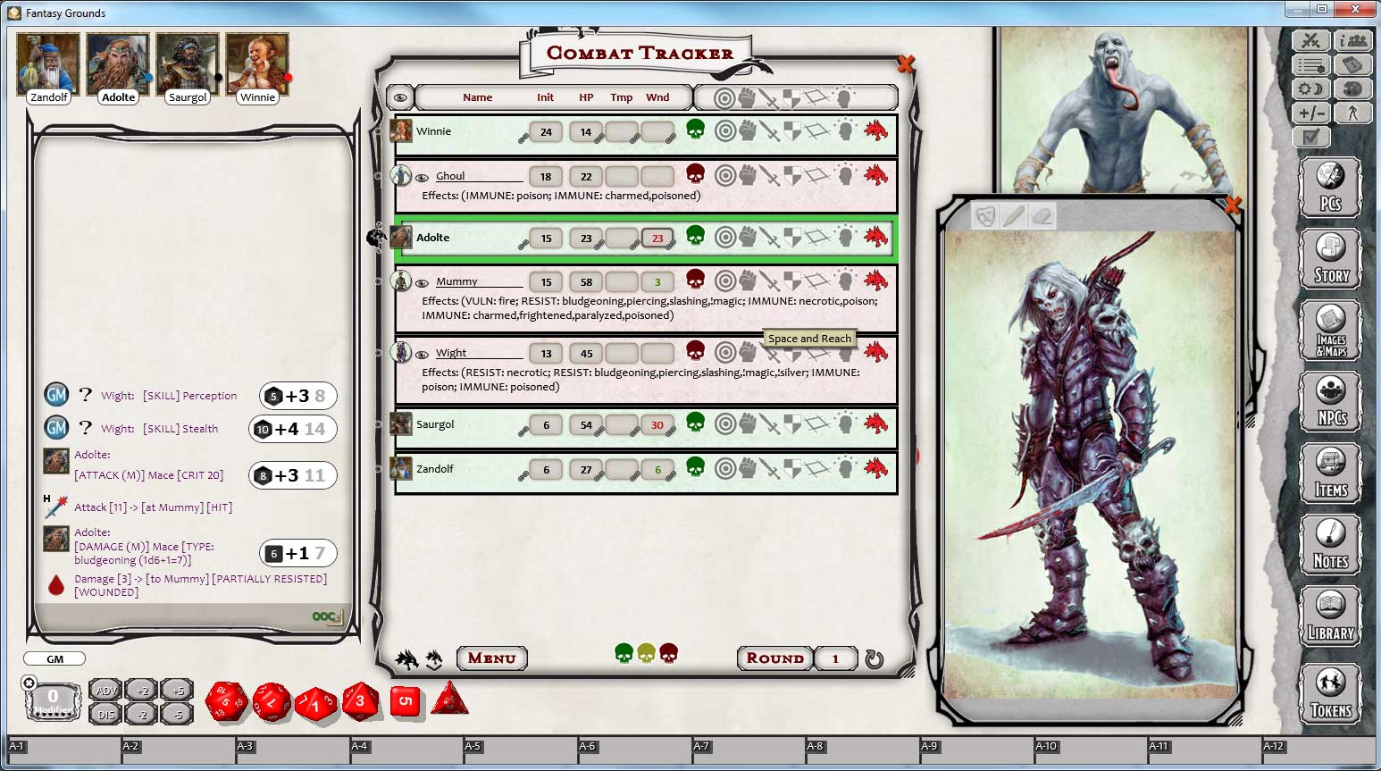1381x771 pixels.
Task: Open the checkmark options icon
Action: (1310, 138)
